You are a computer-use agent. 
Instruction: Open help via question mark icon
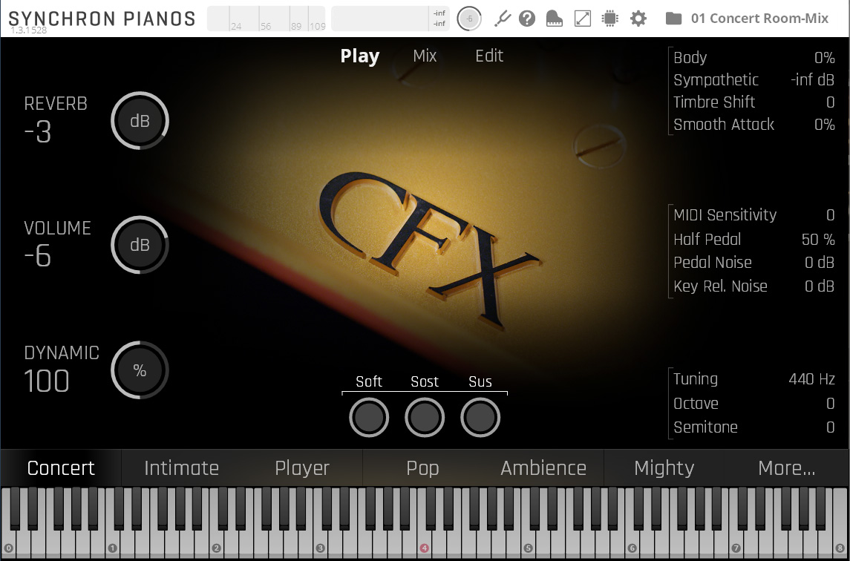click(527, 19)
